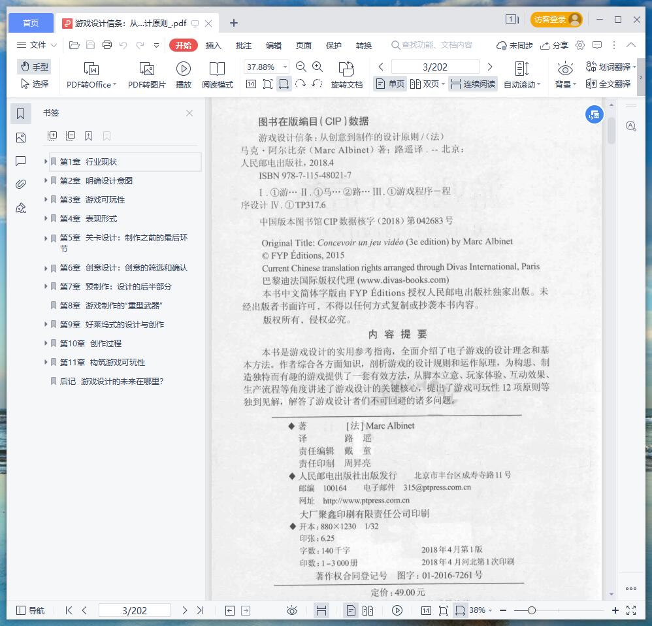The height and width of the screenshot is (626, 652).
Task: Open a new tab with plus
Action: point(234,23)
